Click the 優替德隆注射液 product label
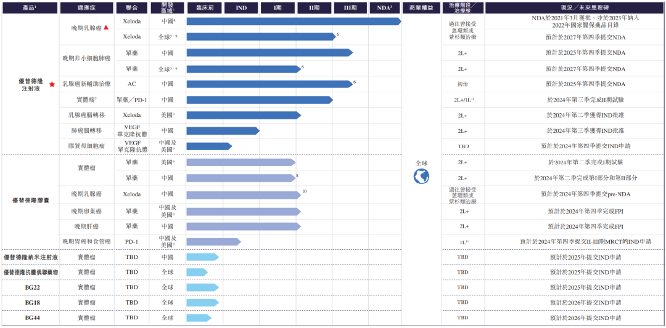The width and height of the screenshot is (666, 328). point(30,84)
